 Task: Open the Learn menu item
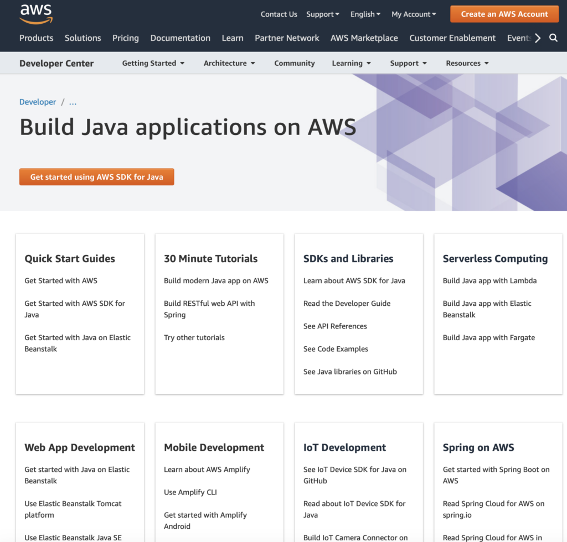233,38
